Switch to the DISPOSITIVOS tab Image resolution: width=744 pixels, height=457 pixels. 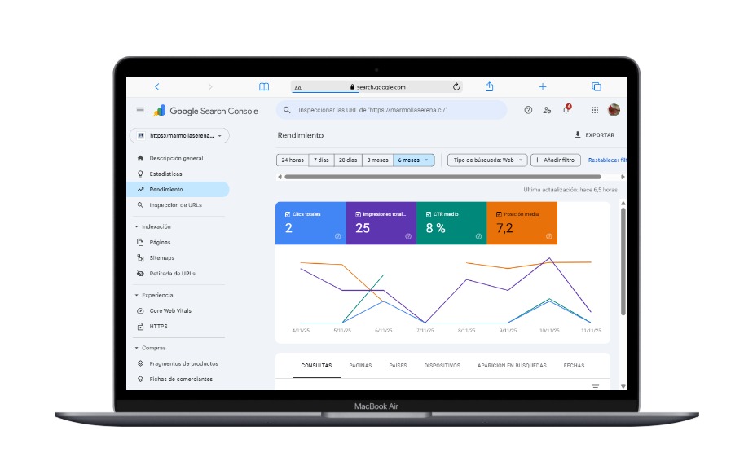coord(442,366)
